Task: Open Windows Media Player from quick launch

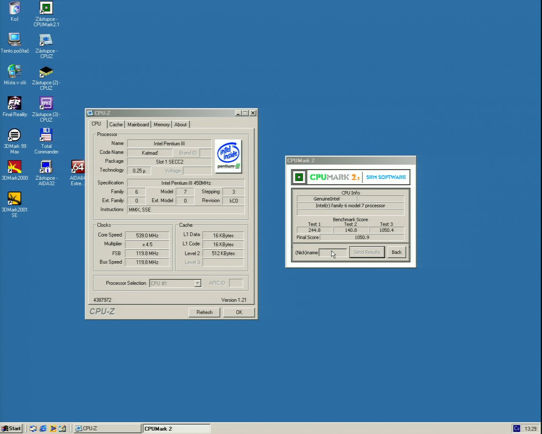Action: [x=53, y=428]
